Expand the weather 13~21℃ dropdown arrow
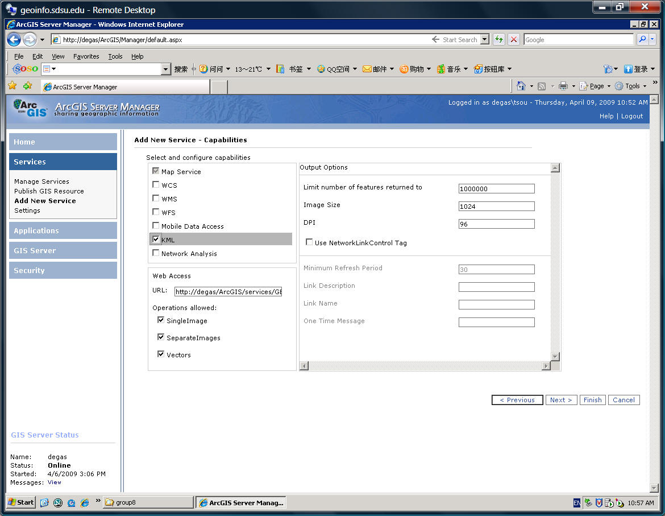This screenshot has height=516, width=665. tap(268, 69)
